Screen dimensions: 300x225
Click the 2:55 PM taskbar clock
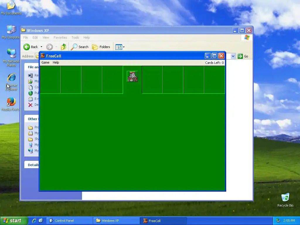[x=289, y=221]
